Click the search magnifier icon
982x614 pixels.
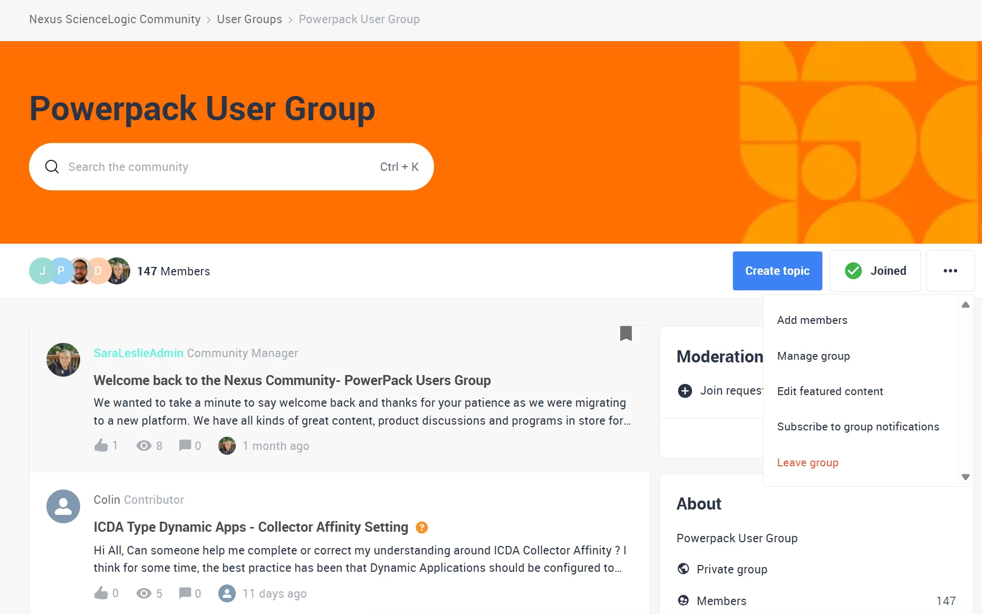coord(52,167)
